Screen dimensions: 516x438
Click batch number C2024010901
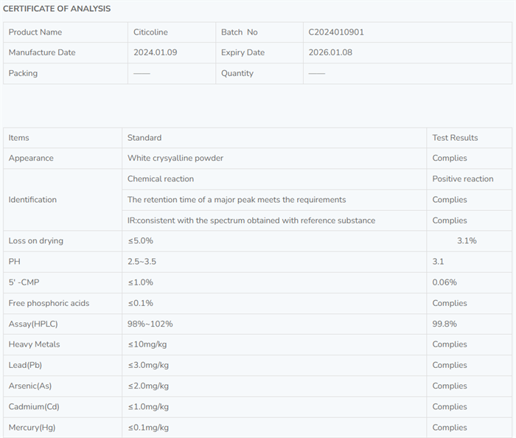(336, 32)
